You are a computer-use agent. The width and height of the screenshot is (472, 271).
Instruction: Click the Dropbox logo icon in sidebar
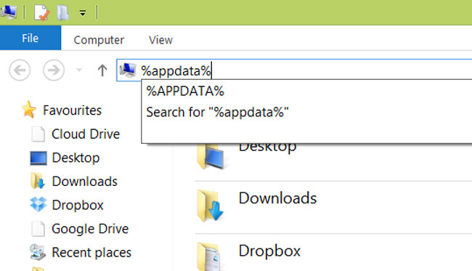click(x=38, y=204)
